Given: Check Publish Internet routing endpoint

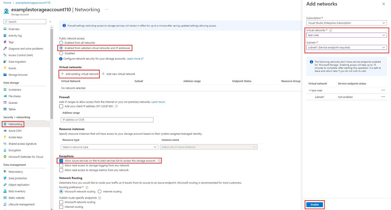Looking at the screenshot, I should (x=61, y=207).
